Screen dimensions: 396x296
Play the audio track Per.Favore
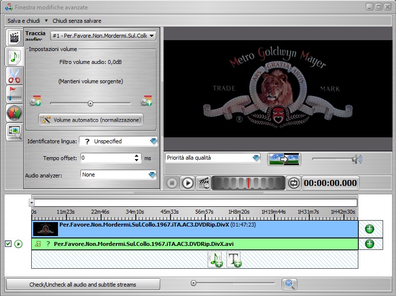tap(18, 244)
